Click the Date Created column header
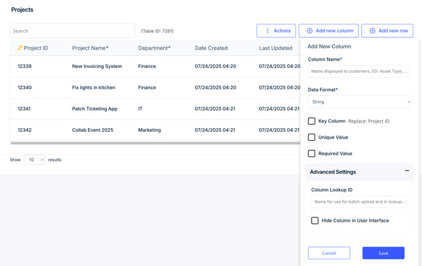 211,48
